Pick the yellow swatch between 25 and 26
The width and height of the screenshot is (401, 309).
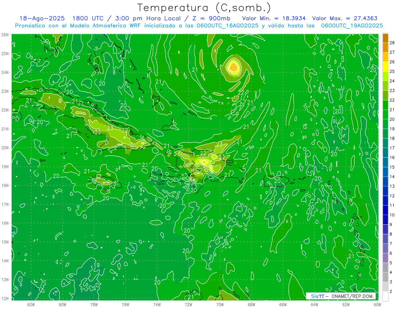point(385,67)
